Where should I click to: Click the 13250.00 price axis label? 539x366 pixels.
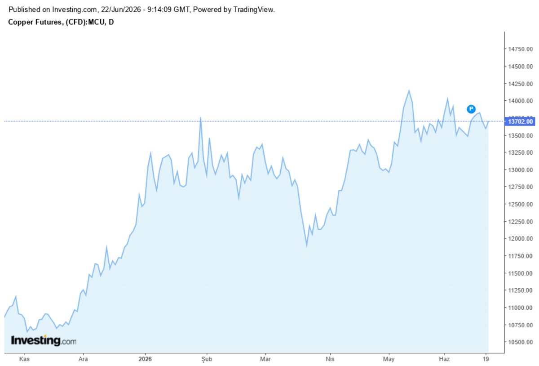(520, 152)
